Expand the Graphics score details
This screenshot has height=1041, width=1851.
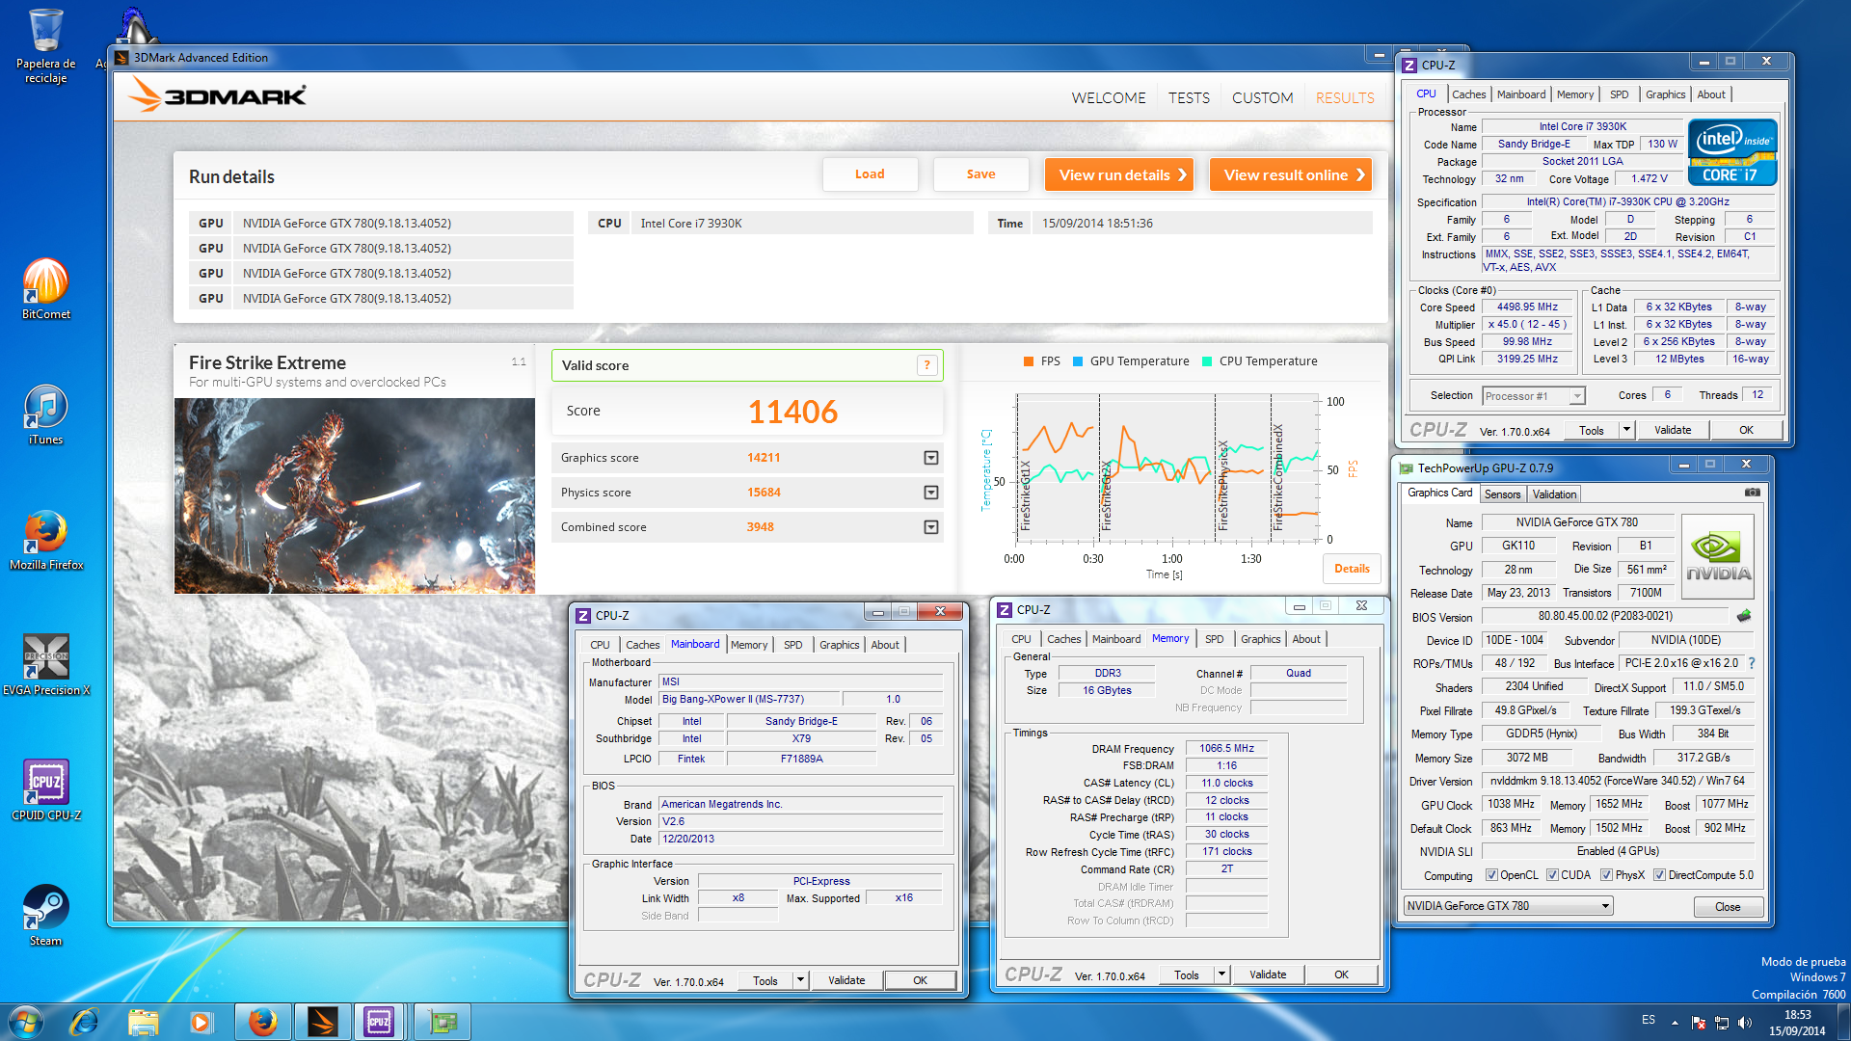pyautogui.click(x=930, y=458)
